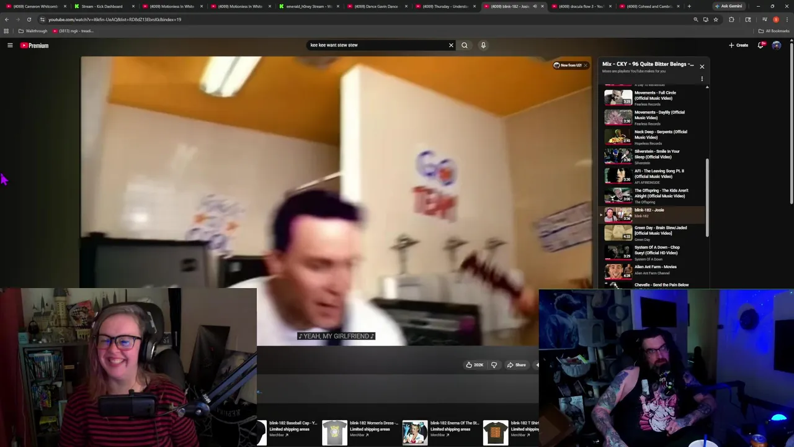The height and width of the screenshot is (447, 794).
Task: Click the browser page vertical scrollbar
Action: [x=791, y=122]
